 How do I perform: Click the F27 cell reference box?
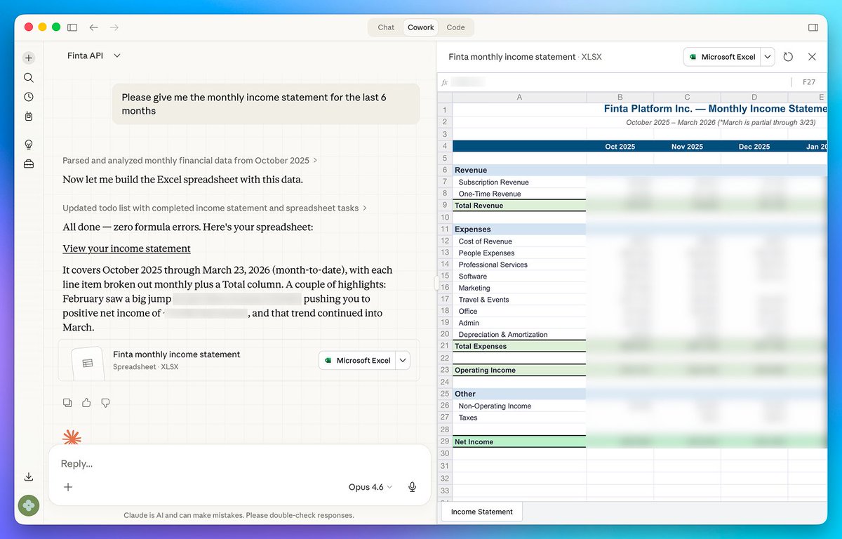(809, 82)
